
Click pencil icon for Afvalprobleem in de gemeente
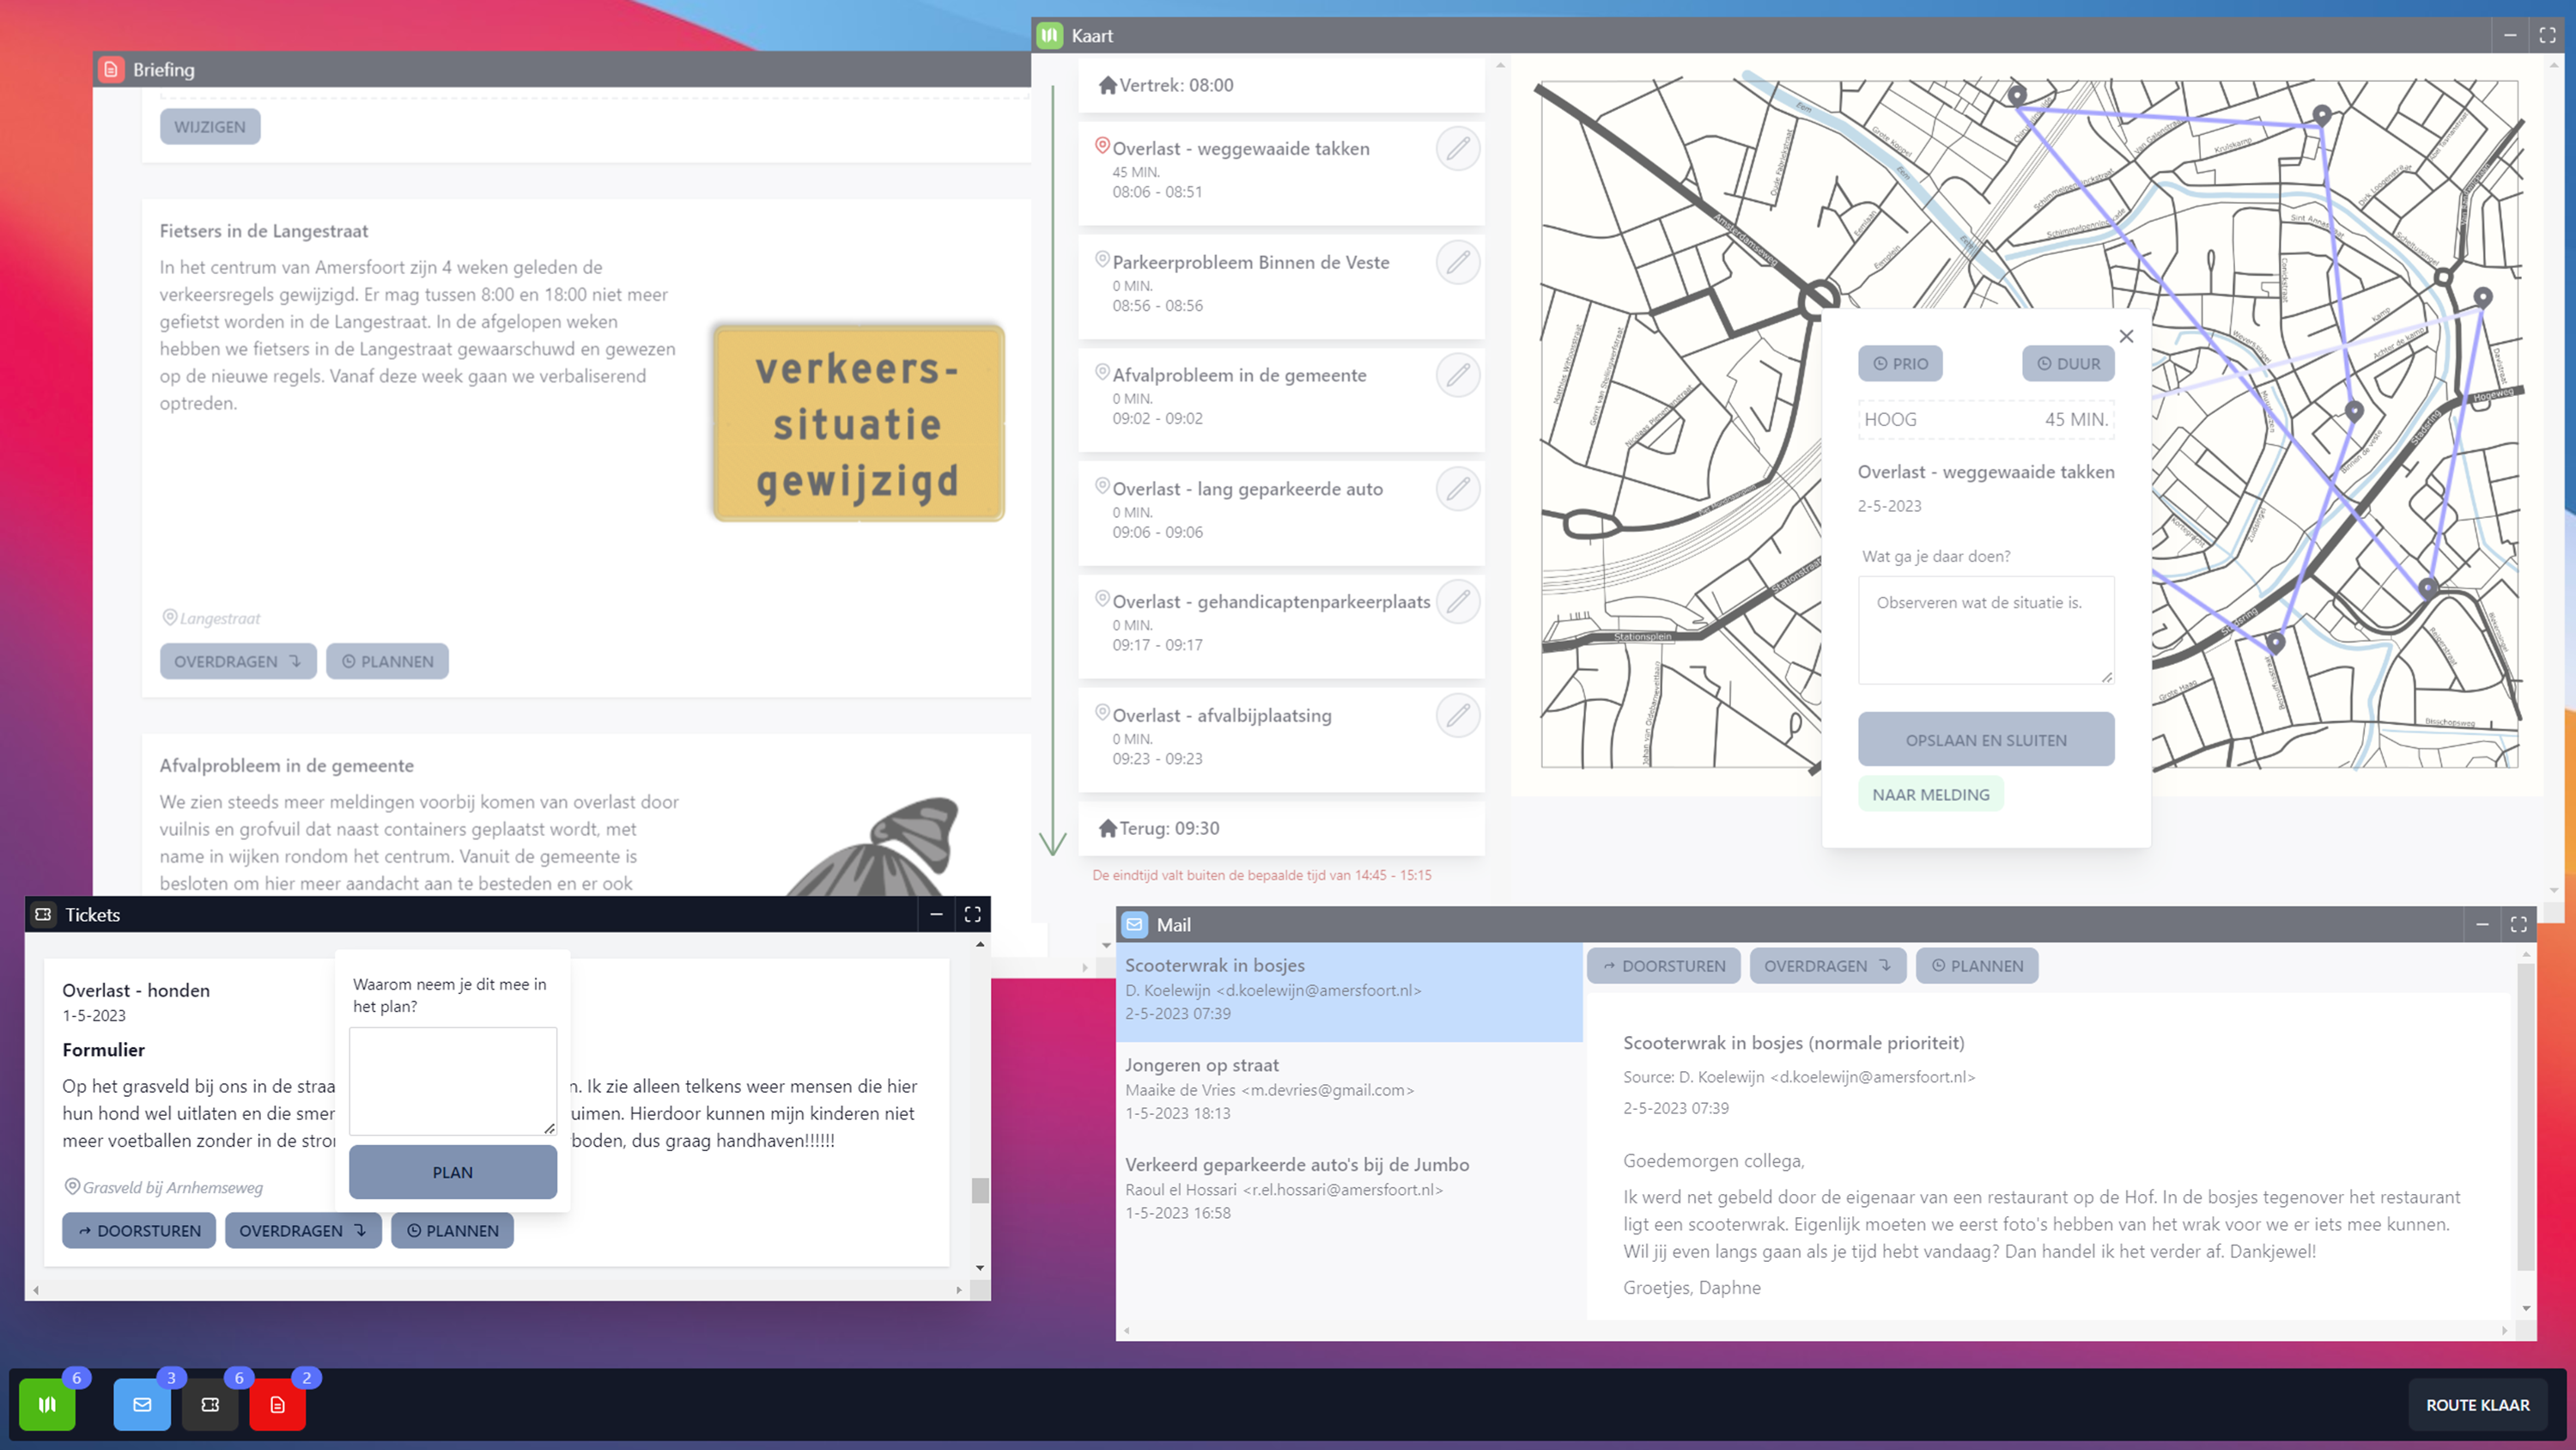point(1458,375)
